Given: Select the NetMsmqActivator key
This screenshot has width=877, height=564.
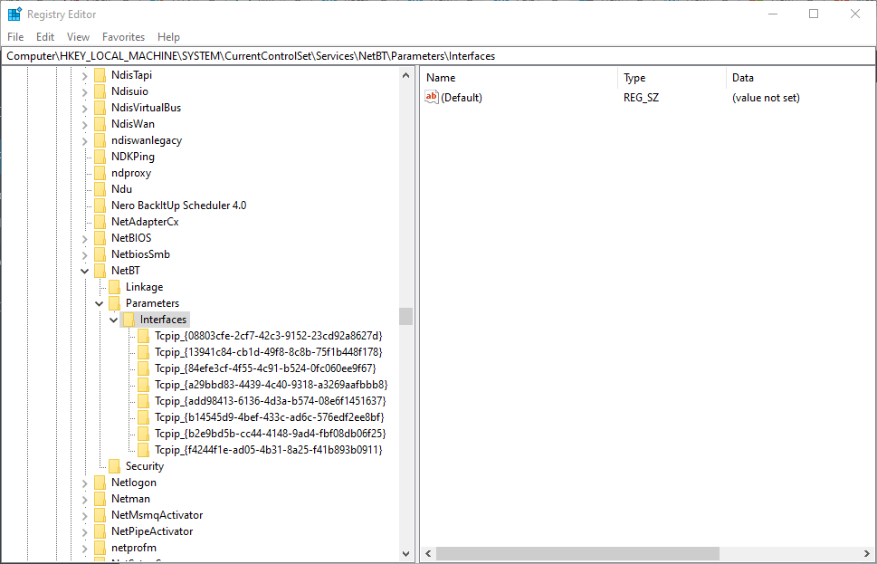Looking at the screenshot, I should 157,515.
